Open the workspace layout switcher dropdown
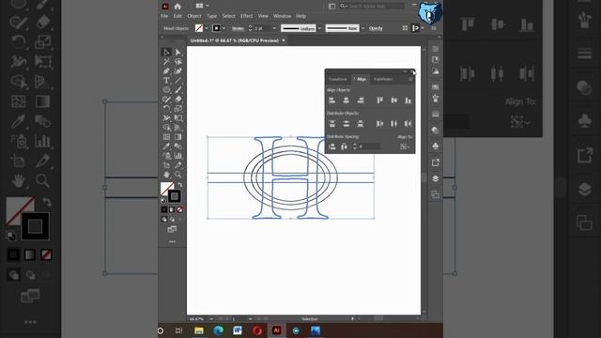This screenshot has height=338, width=601. (203, 6)
